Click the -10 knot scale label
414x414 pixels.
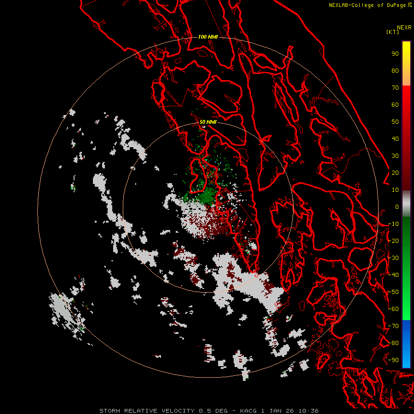coord(393,224)
